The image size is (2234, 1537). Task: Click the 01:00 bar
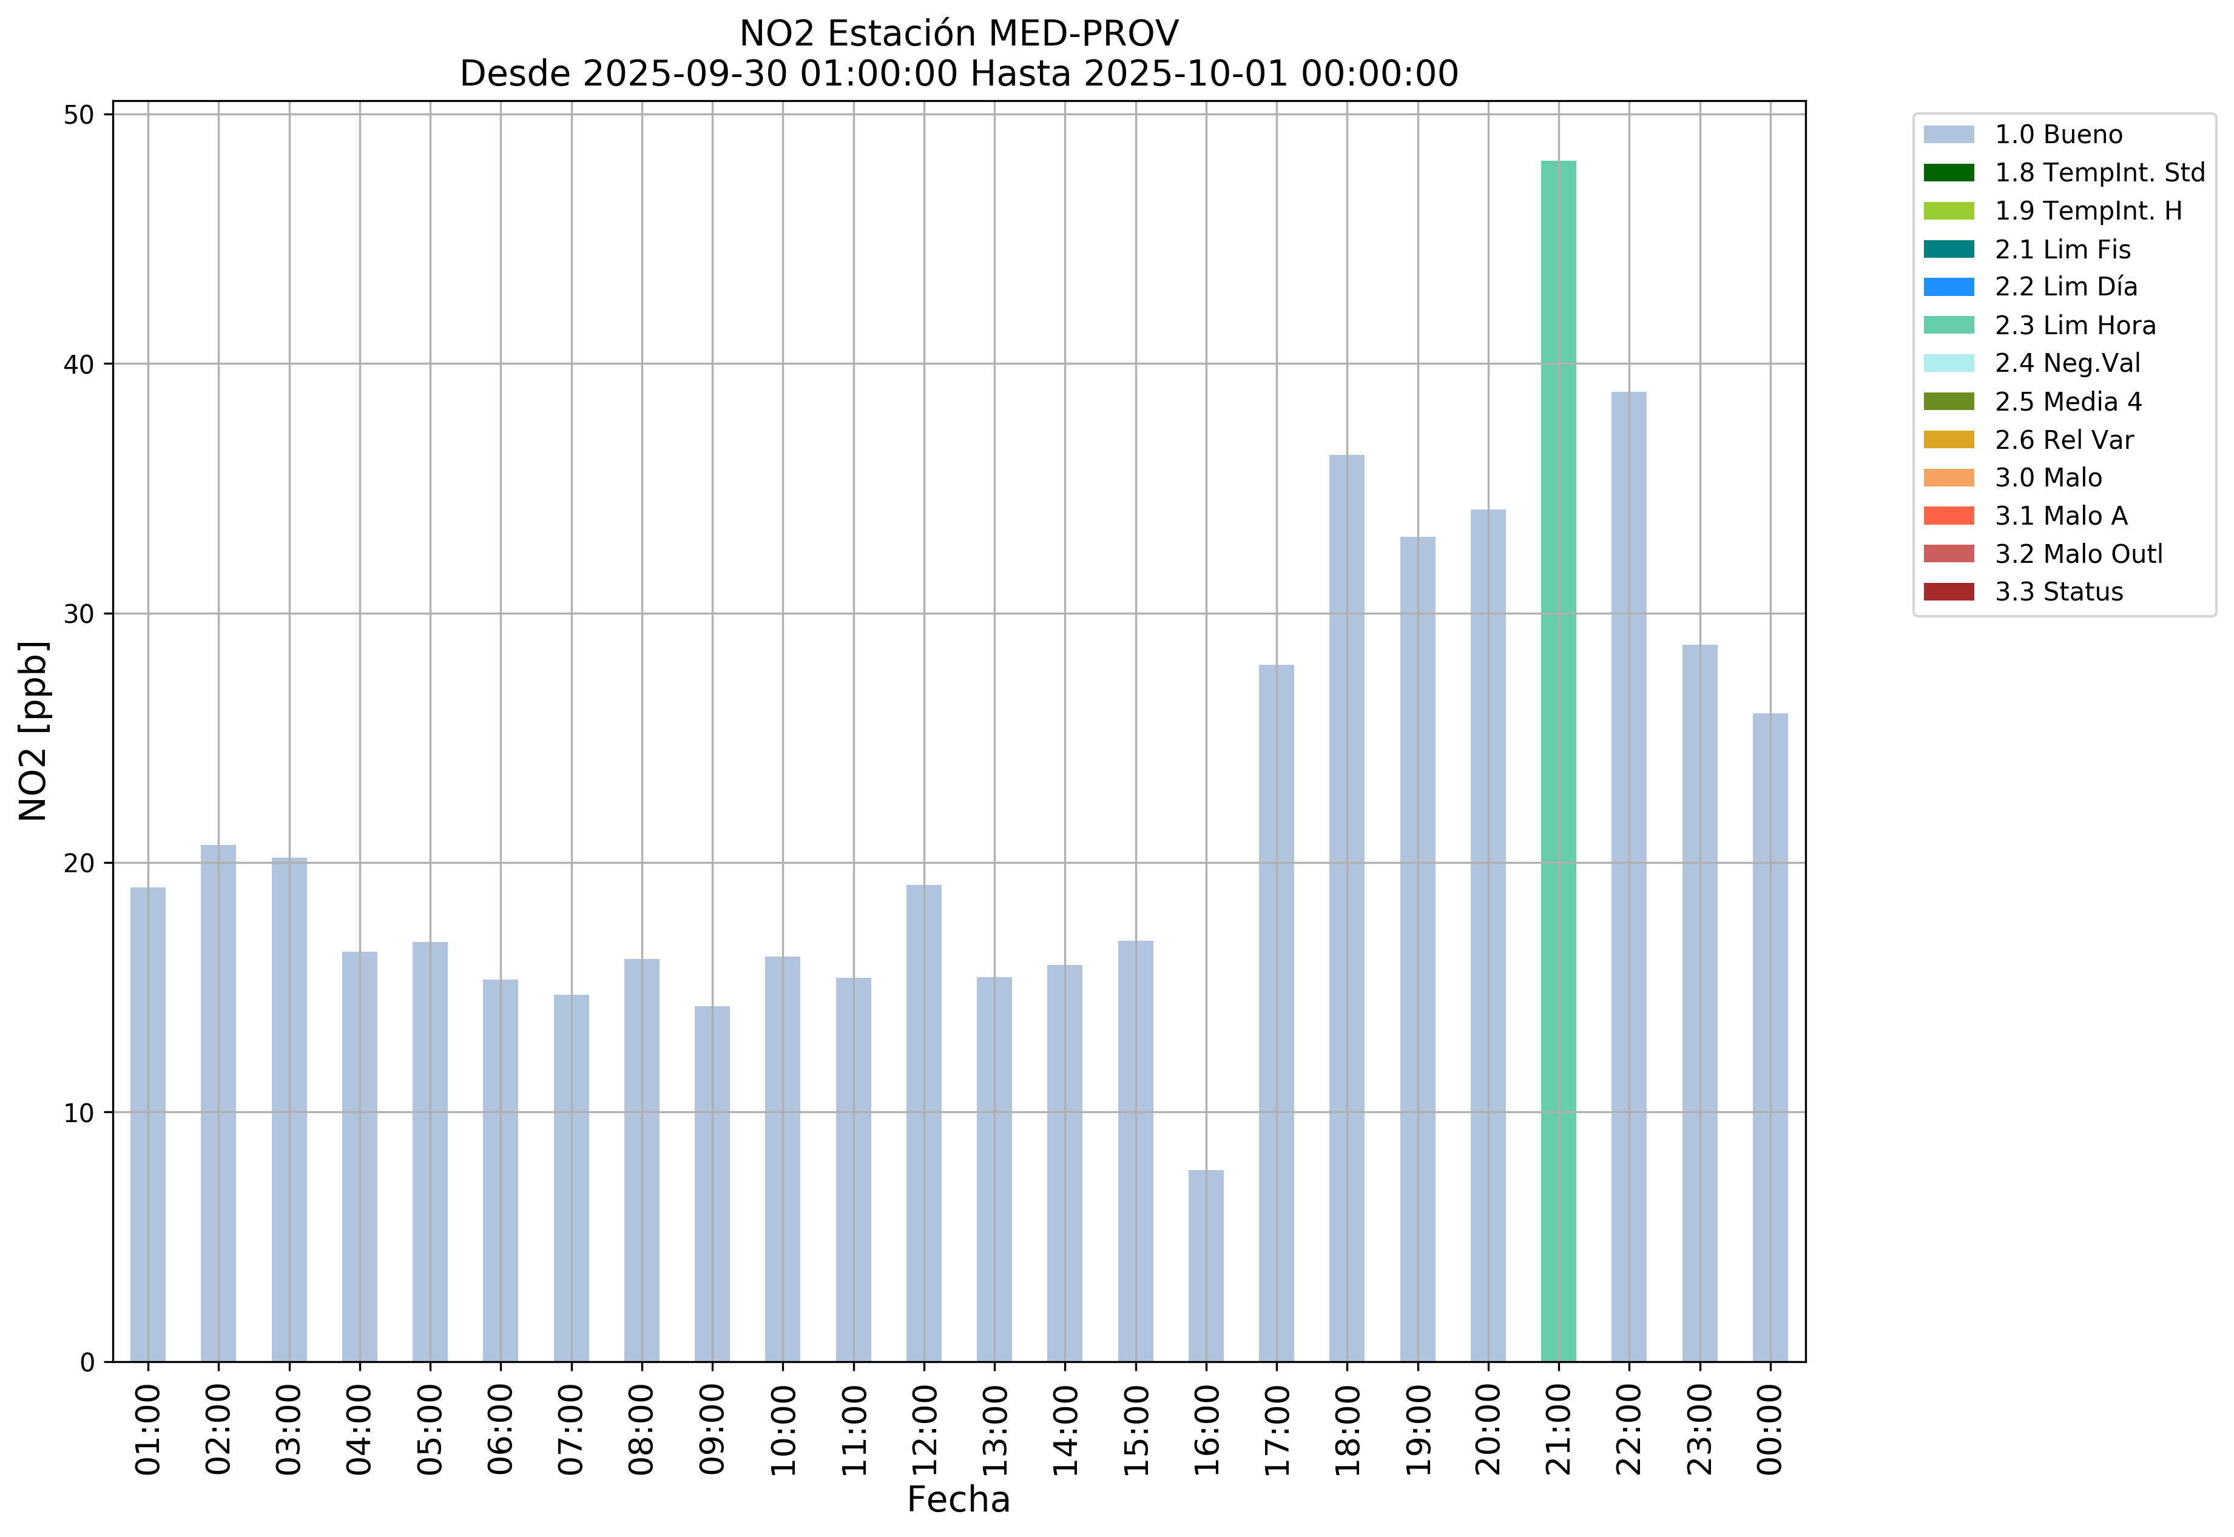pyautogui.click(x=147, y=1124)
